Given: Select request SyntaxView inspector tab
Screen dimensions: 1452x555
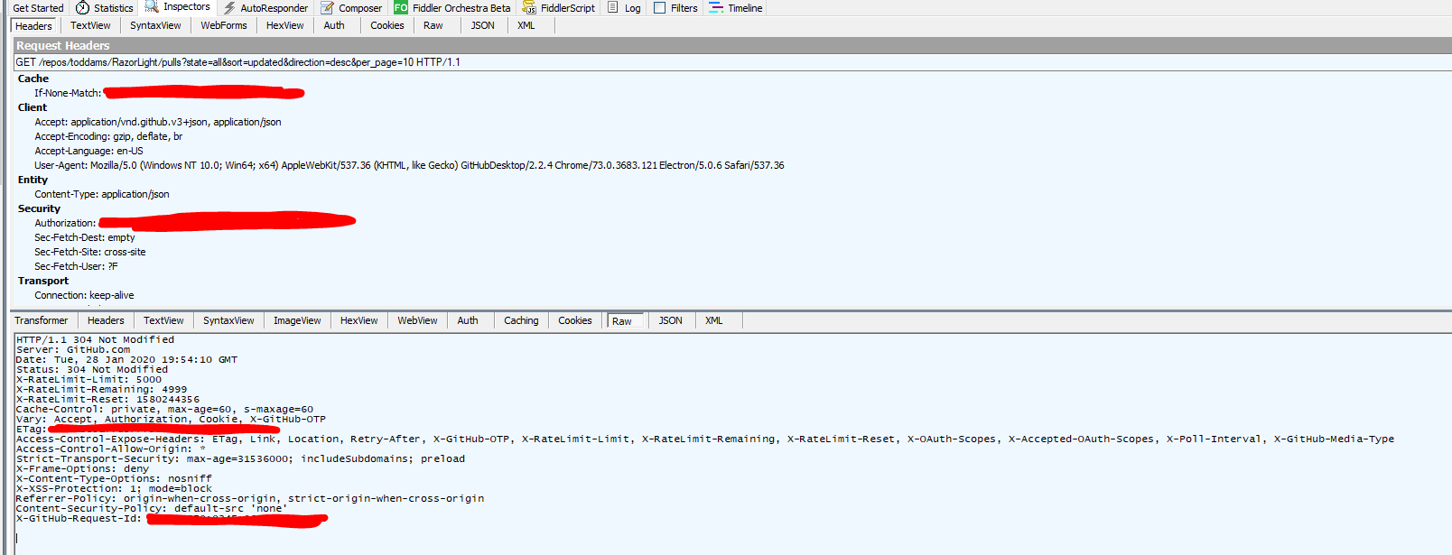Looking at the screenshot, I should [155, 25].
